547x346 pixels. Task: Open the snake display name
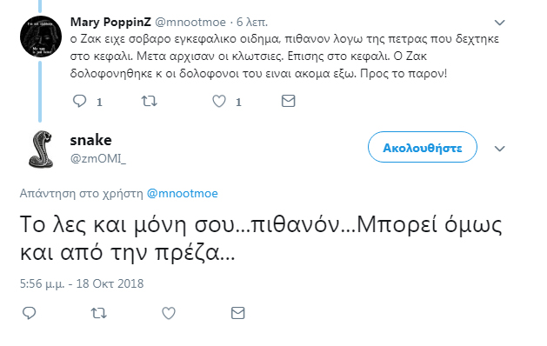pos(90,140)
